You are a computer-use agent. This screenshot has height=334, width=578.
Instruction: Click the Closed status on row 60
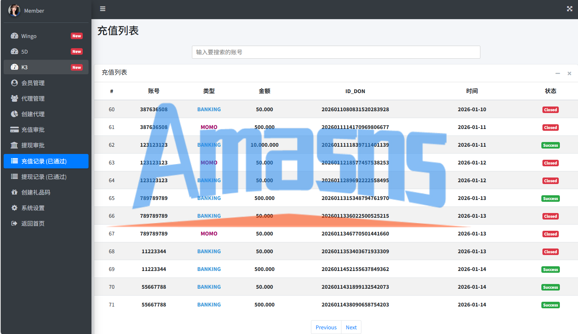click(x=550, y=110)
